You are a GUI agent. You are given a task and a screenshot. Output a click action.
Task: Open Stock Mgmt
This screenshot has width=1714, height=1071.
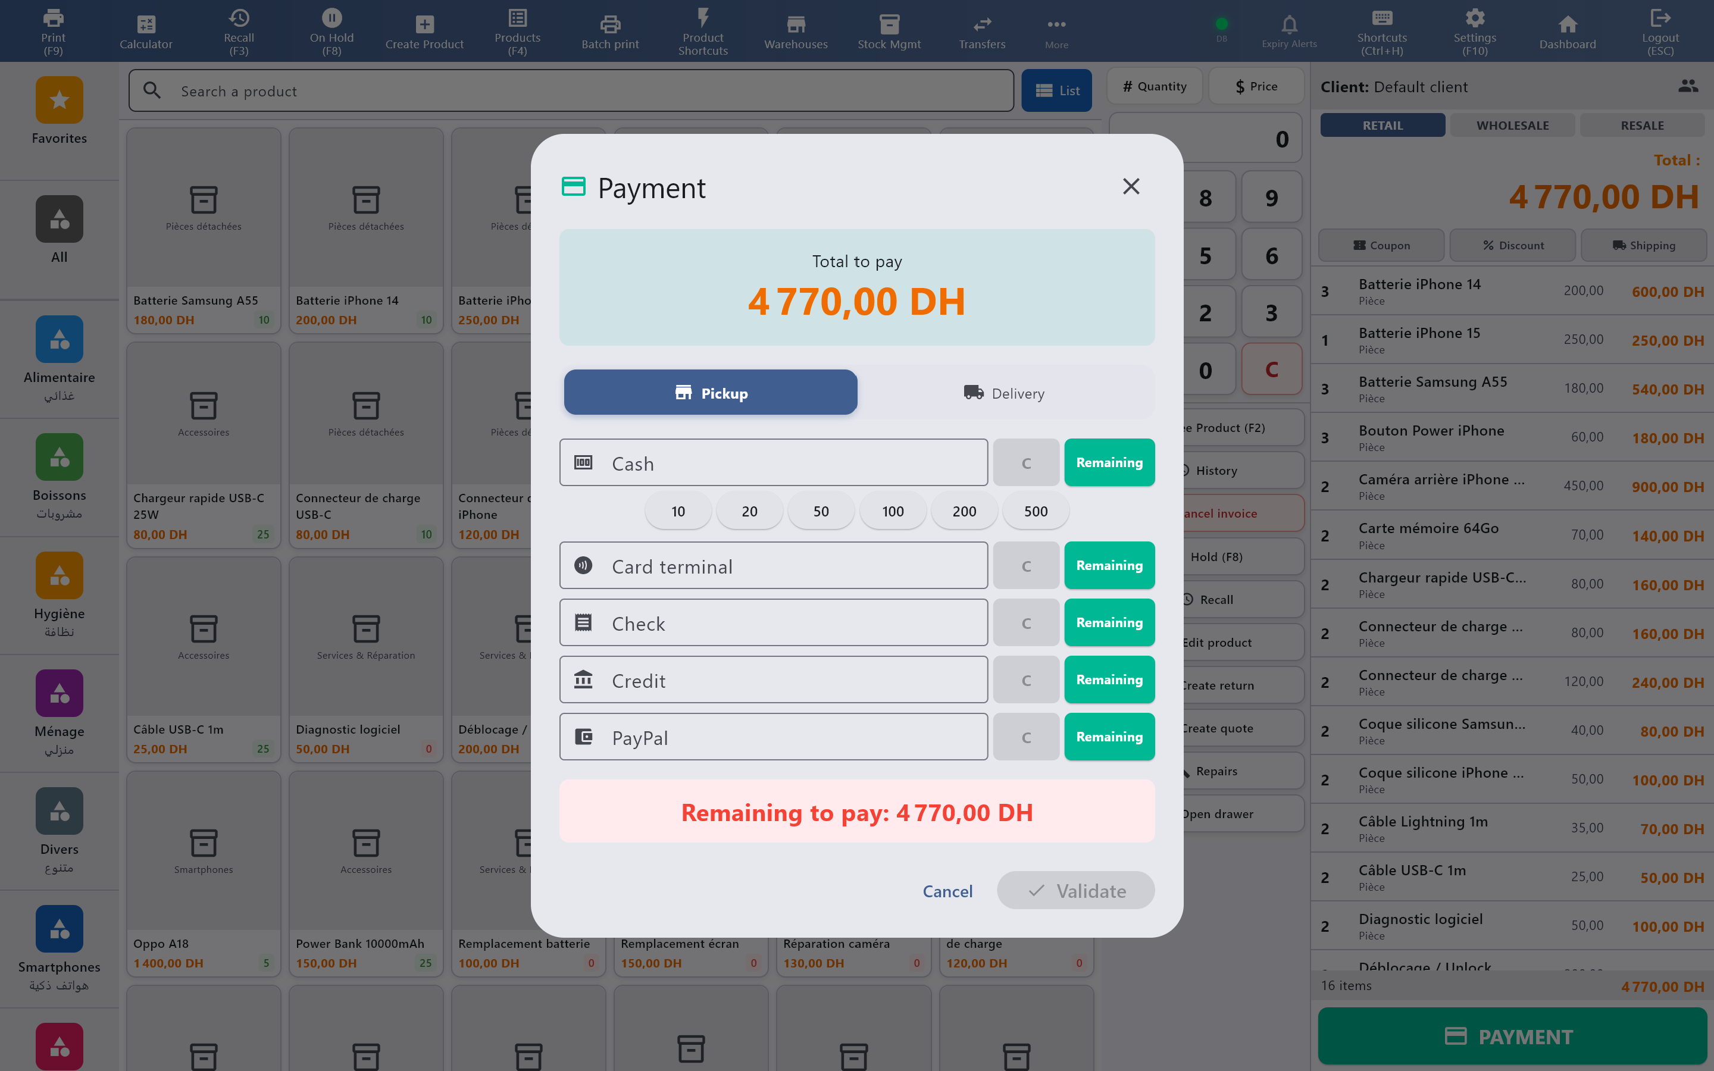coord(888,30)
